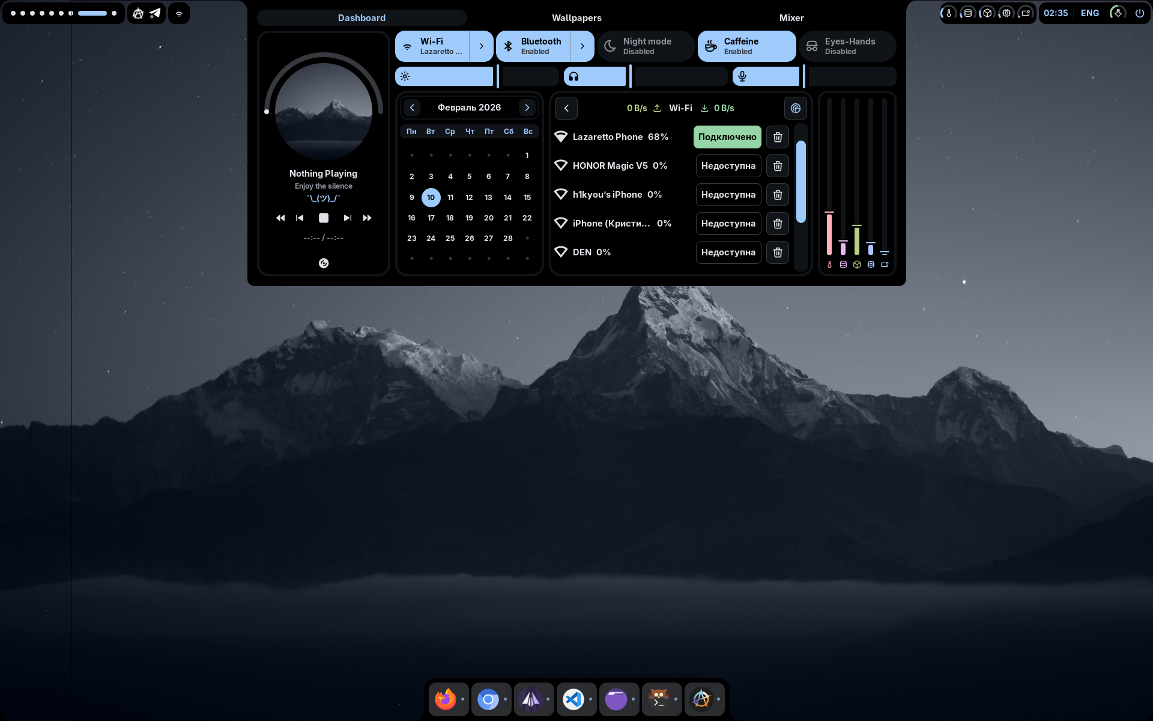Click the brightness sun icon
1153x721 pixels.
pyautogui.click(x=405, y=76)
